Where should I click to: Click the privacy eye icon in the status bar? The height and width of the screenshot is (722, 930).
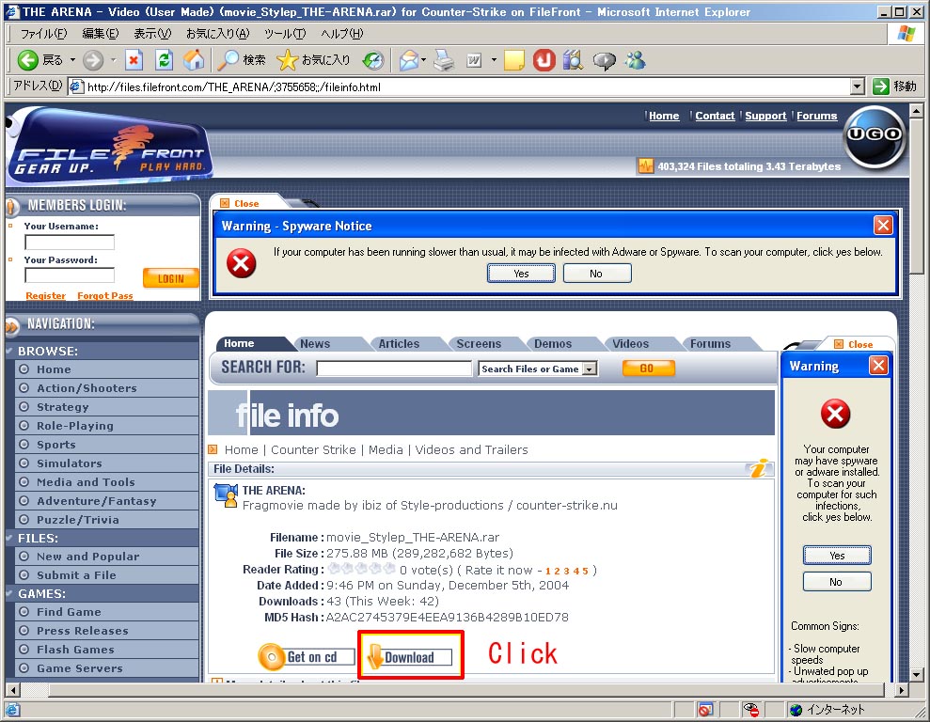751,710
